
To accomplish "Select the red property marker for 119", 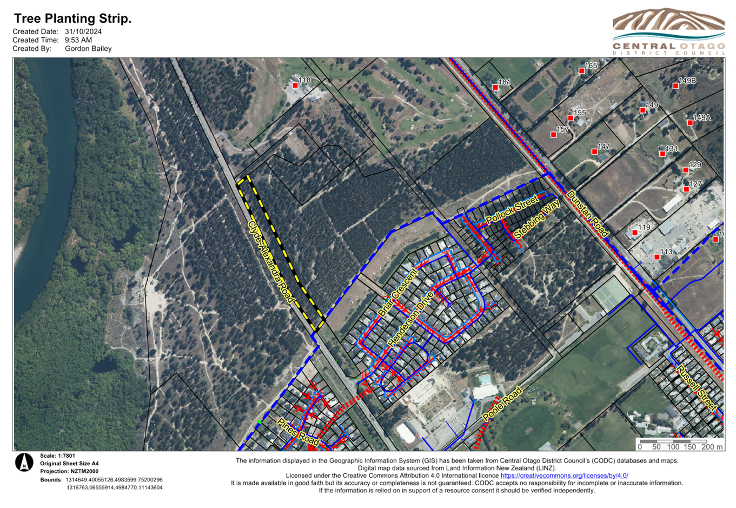I will pos(635,233).
